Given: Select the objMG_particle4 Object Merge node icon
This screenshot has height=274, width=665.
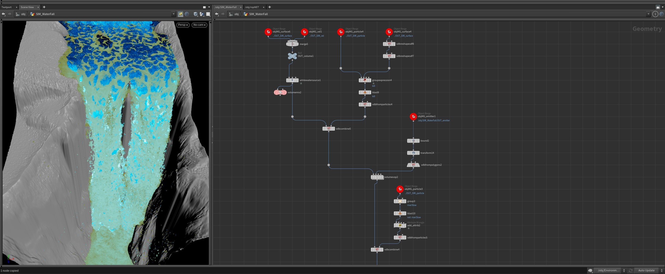Looking at the screenshot, I should (x=341, y=32).
